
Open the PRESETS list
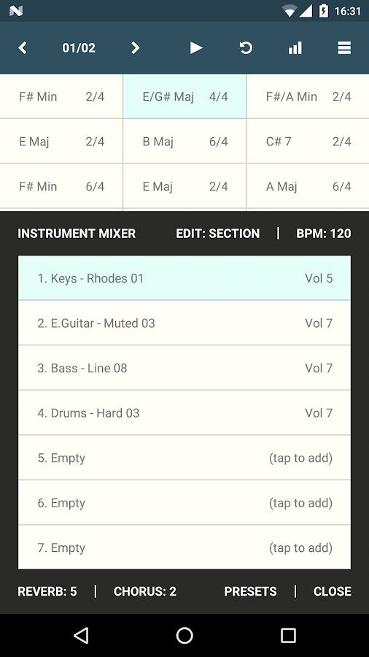(x=250, y=591)
